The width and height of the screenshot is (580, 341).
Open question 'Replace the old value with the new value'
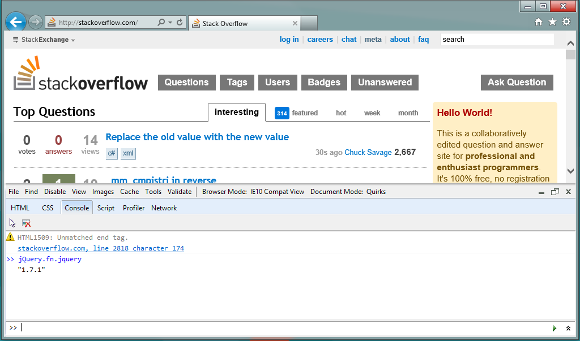[197, 137]
